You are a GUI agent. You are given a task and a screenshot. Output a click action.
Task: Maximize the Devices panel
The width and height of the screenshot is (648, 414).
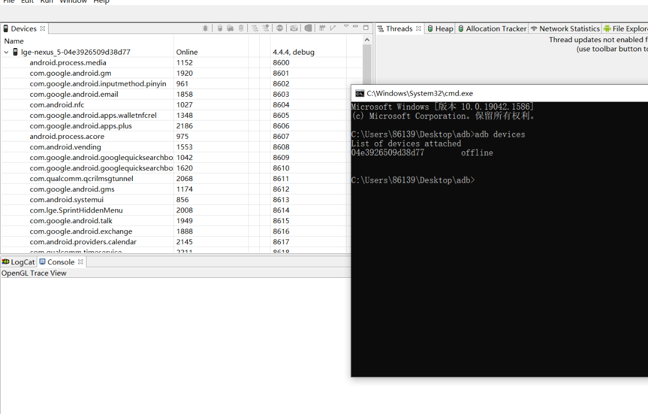click(x=366, y=28)
